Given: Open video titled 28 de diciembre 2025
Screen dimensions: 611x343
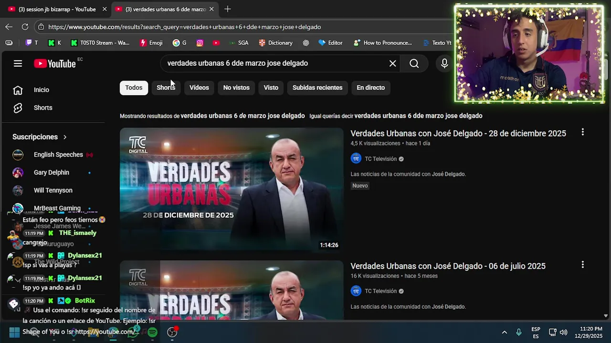Looking at the screenshot, I should 458,133.
